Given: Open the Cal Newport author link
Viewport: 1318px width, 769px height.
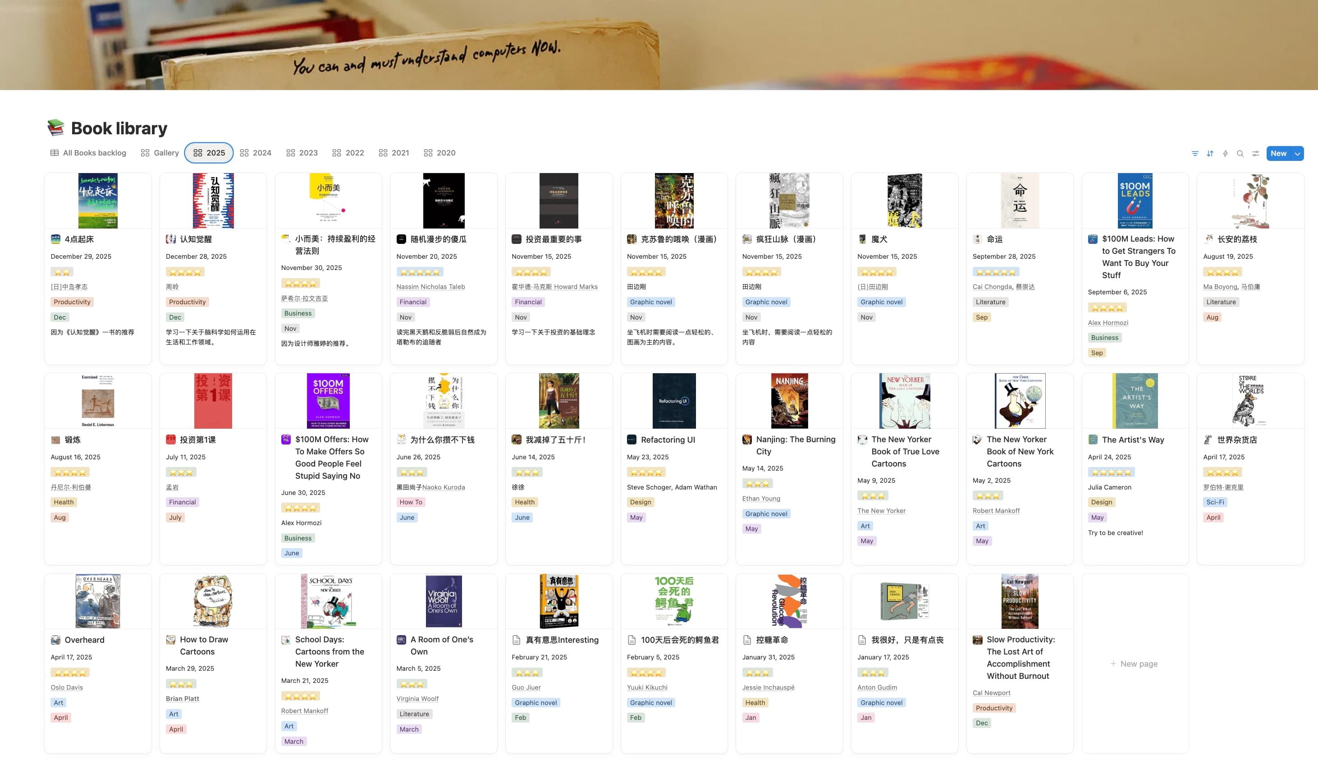Looking at the screenshot, I should [x=991, y=693].
